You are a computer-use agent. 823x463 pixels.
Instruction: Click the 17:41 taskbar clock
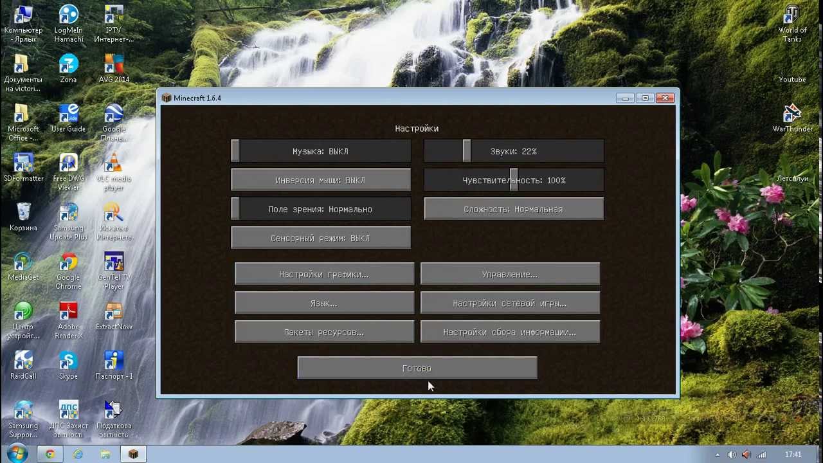793,455
